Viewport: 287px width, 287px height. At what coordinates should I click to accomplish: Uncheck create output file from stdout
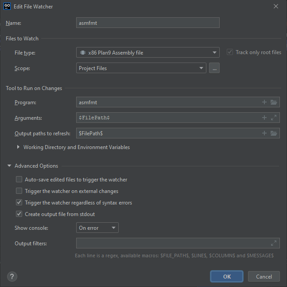coord(19,214)
